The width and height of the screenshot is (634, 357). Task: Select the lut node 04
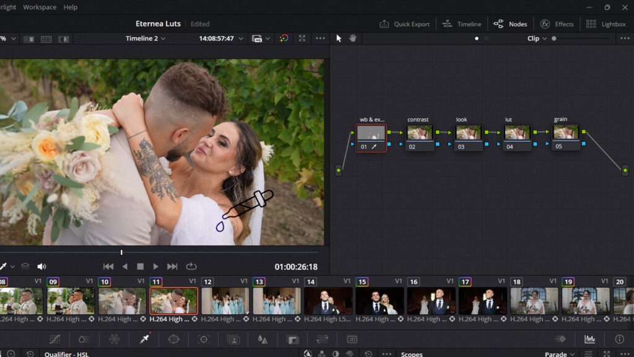(x=517, y=138)
